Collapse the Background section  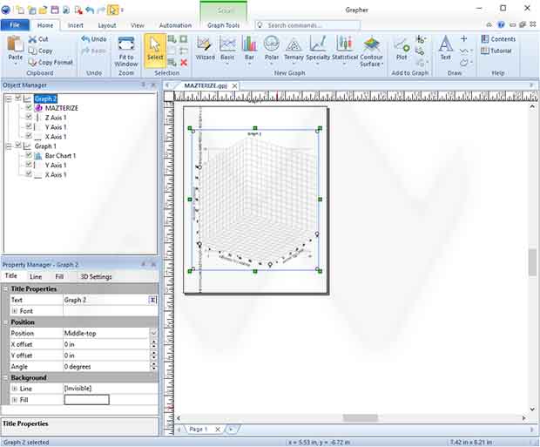click(x=5, y=377)
